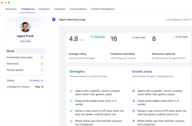
Task: Click the Memories count badge 3
Action: point(42,64)
